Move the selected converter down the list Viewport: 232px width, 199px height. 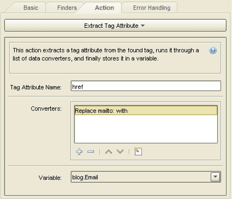pyautogui.click(x=120, y=152)
